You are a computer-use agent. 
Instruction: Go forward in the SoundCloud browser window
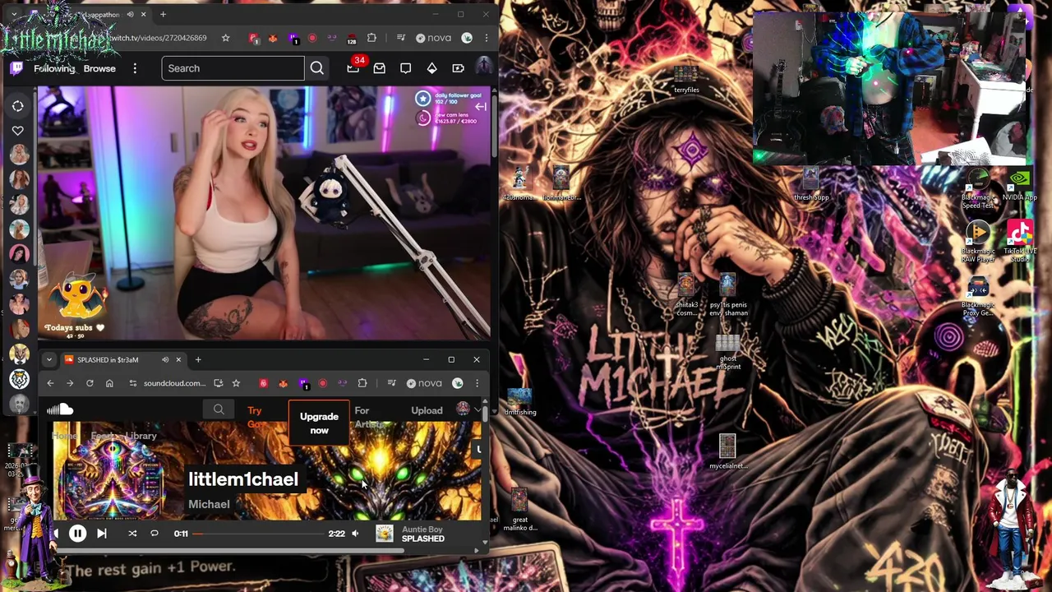pyautogui.click(x=70, y=383)
